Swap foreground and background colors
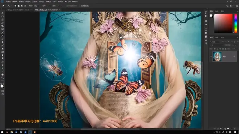The height and width of the screenshot is (134, 239). tap(4, 84)
